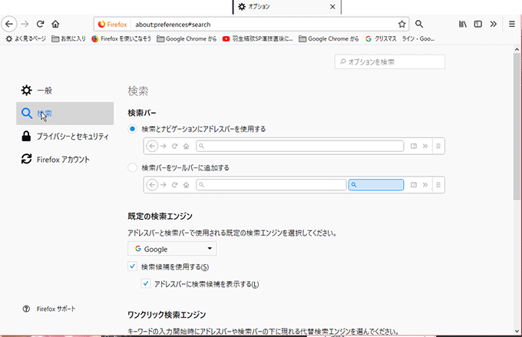
Task: Reload the current page
Action: tap(40, 24)
